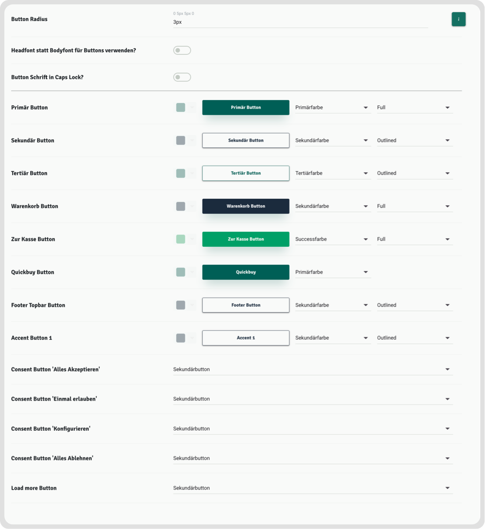Open Warenkorb Button swatch dropdown arrow

pyautogui.click(x=192, y=206)
